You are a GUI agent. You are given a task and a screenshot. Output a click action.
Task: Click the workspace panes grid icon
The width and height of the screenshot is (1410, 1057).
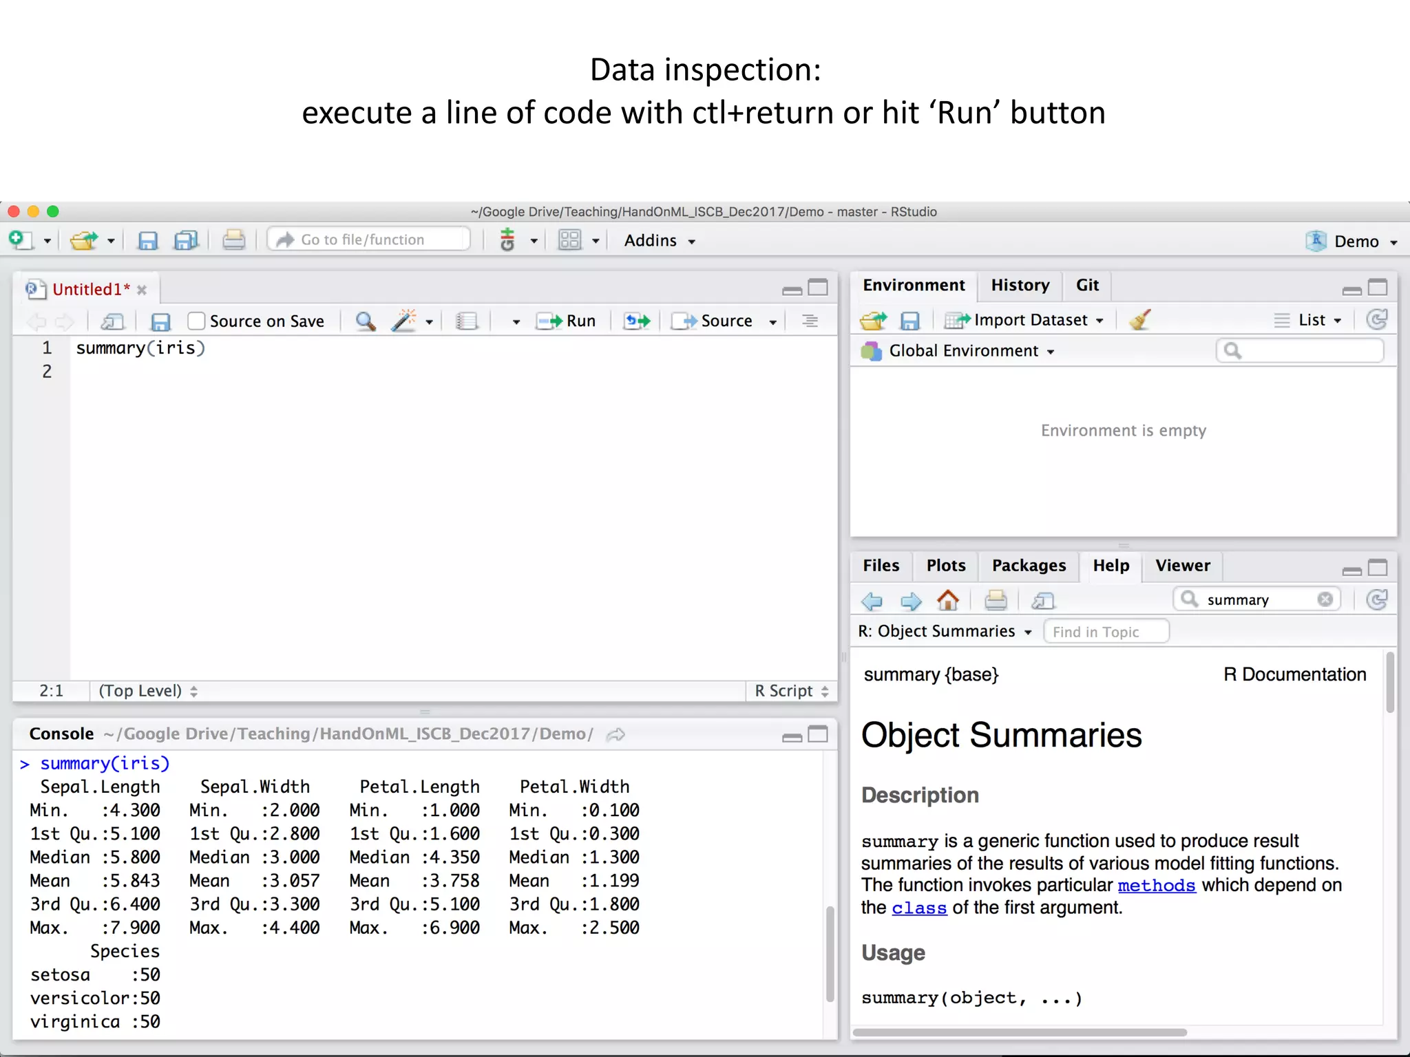pos(570,240)
